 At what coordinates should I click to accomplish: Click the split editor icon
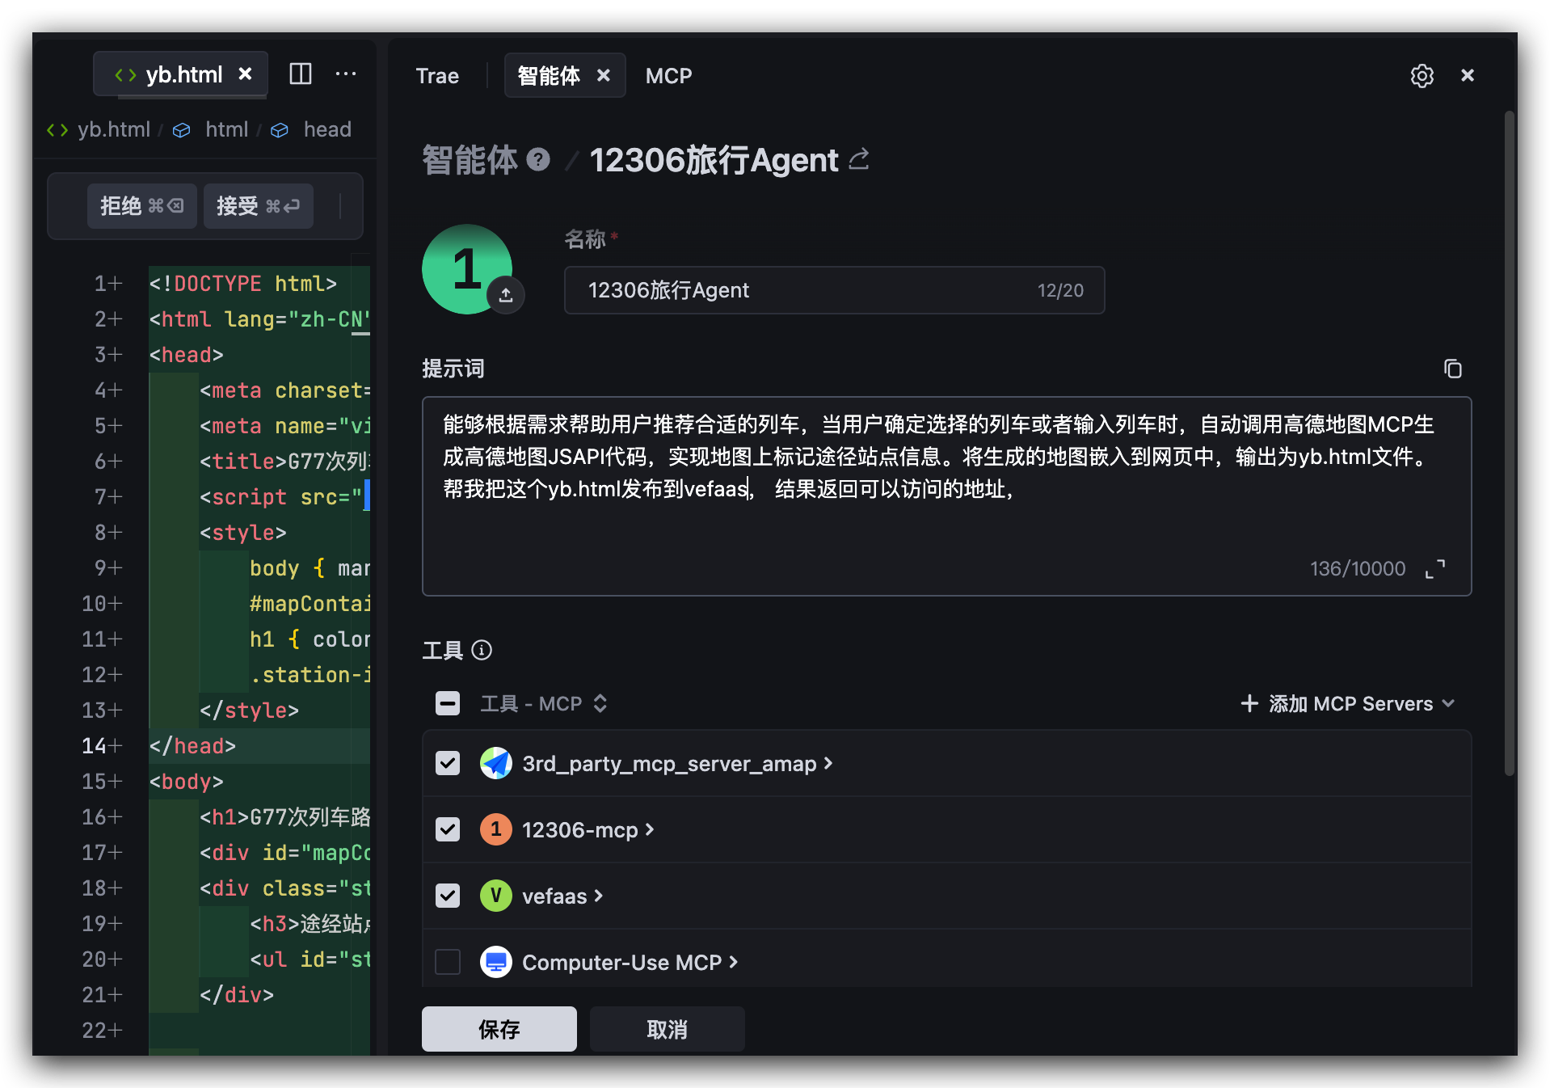pyautogui.click(x=301, y=74)
